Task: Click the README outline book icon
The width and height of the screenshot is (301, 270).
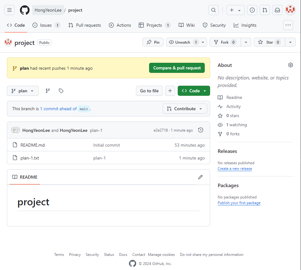Action: [x=15, y=177]
